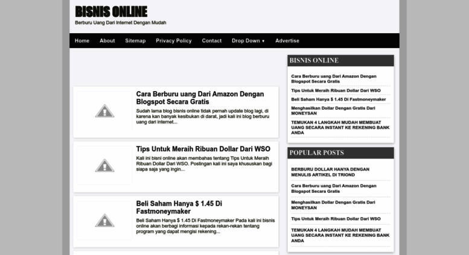Click the Bisnis Online sidebar link about Amazon
469x255 pixels.
(x=333, y=78)
